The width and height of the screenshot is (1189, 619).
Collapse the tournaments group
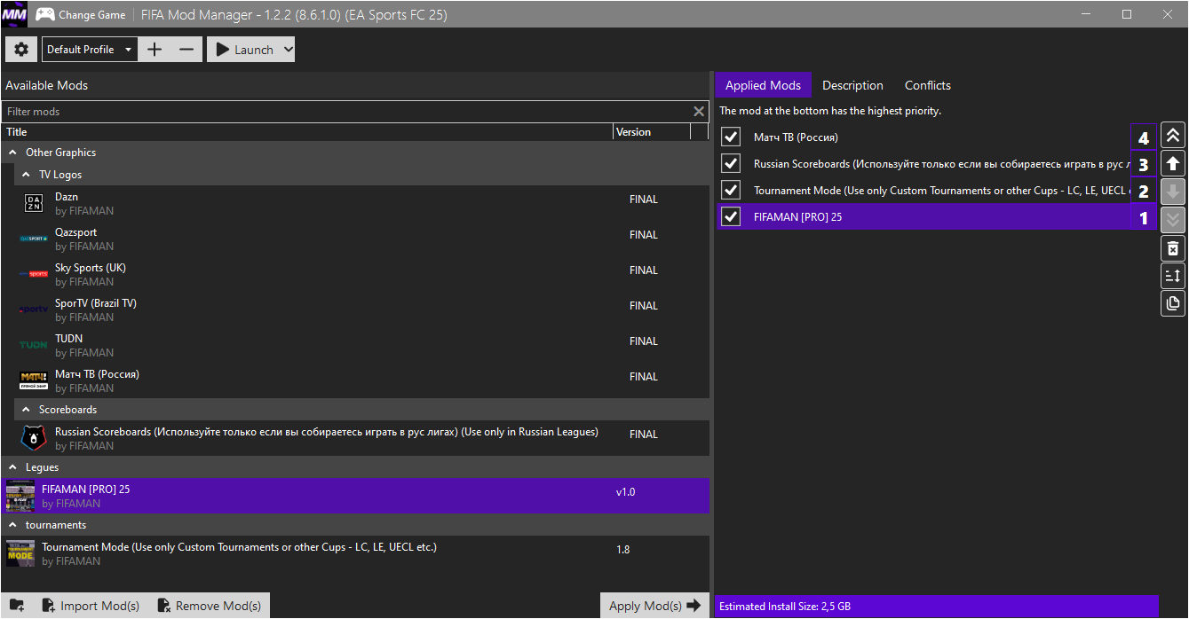[x=13, y=525]
